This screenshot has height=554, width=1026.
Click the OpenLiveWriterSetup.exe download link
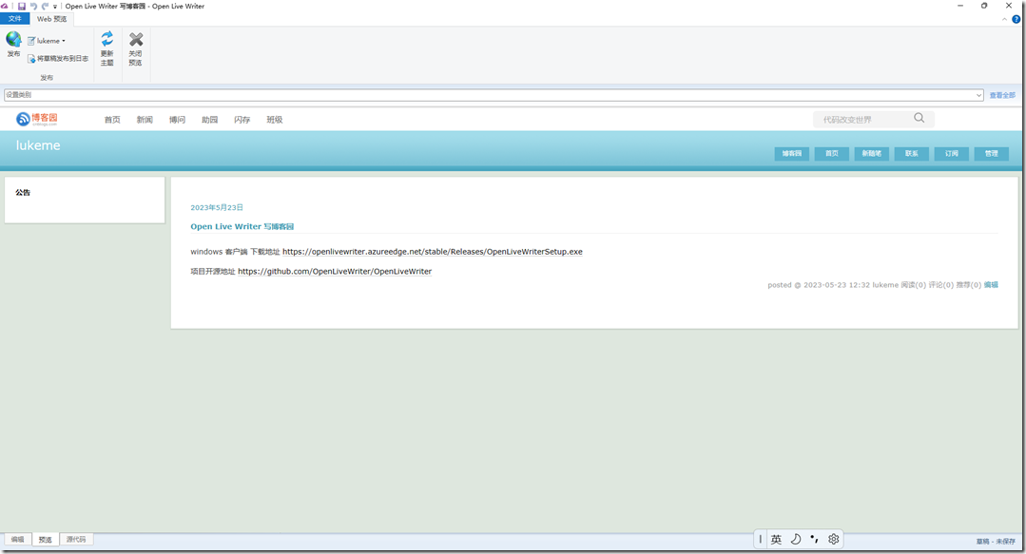(x=433, y=252)
